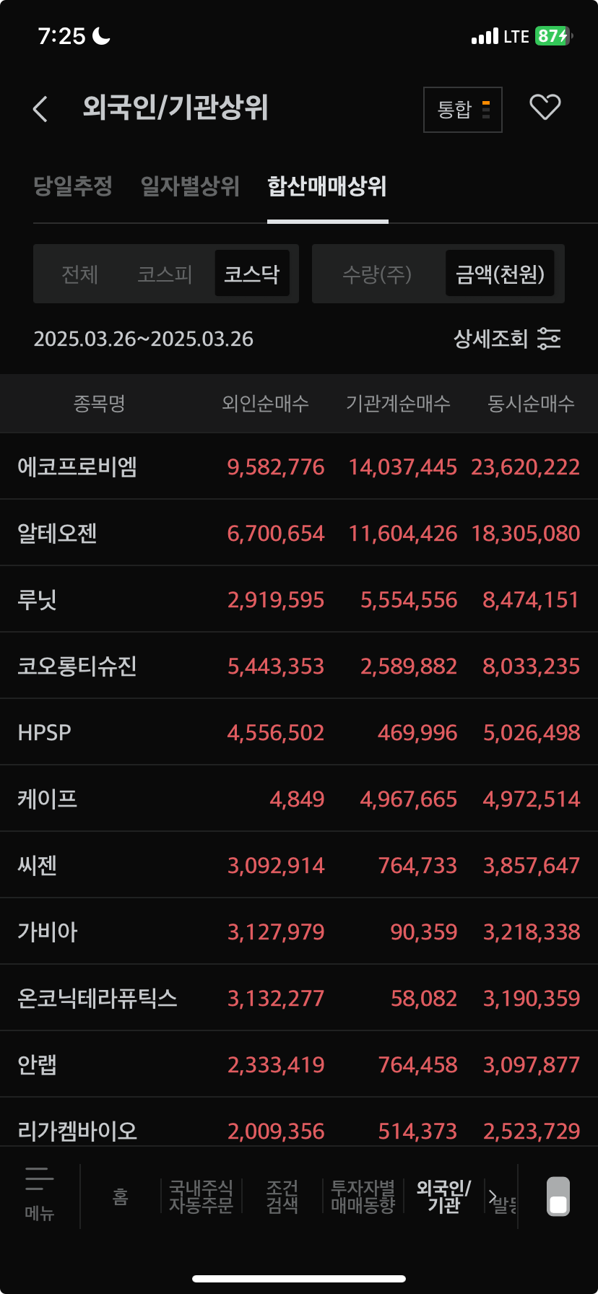The height and width of the screenshot is (1294, 598).
Task: Tap 리가켐바이오 institution value 514,373
Action: point(417,1132)
